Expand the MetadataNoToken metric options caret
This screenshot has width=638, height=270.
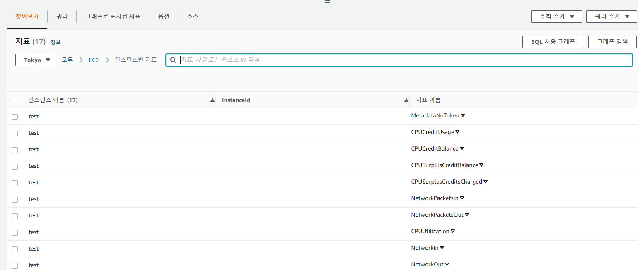coord(463,115)
